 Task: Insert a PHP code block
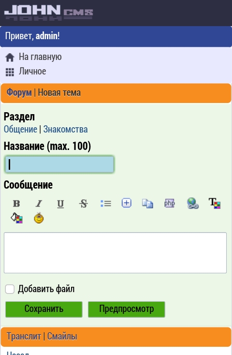coord(169,203)
